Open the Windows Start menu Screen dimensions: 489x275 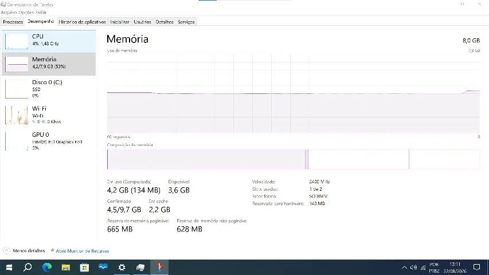click(x=9, y=267)
